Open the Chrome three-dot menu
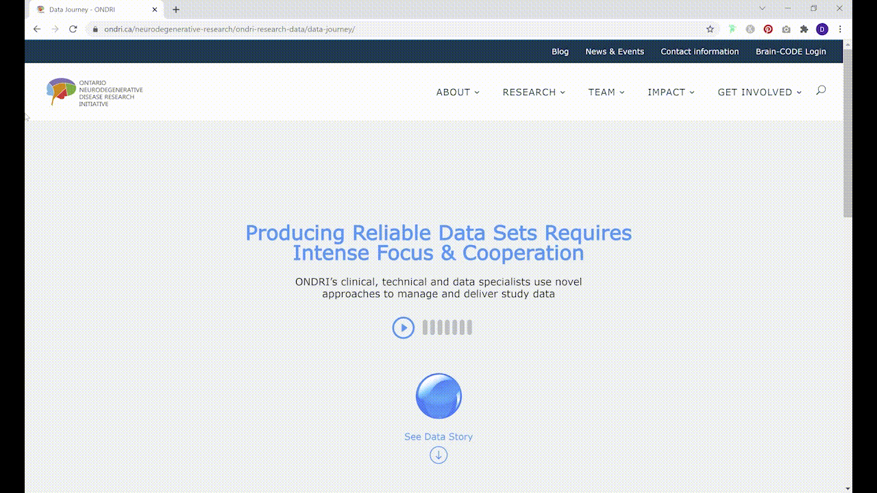Screen dimensions: 877x493 pos(840,29)
